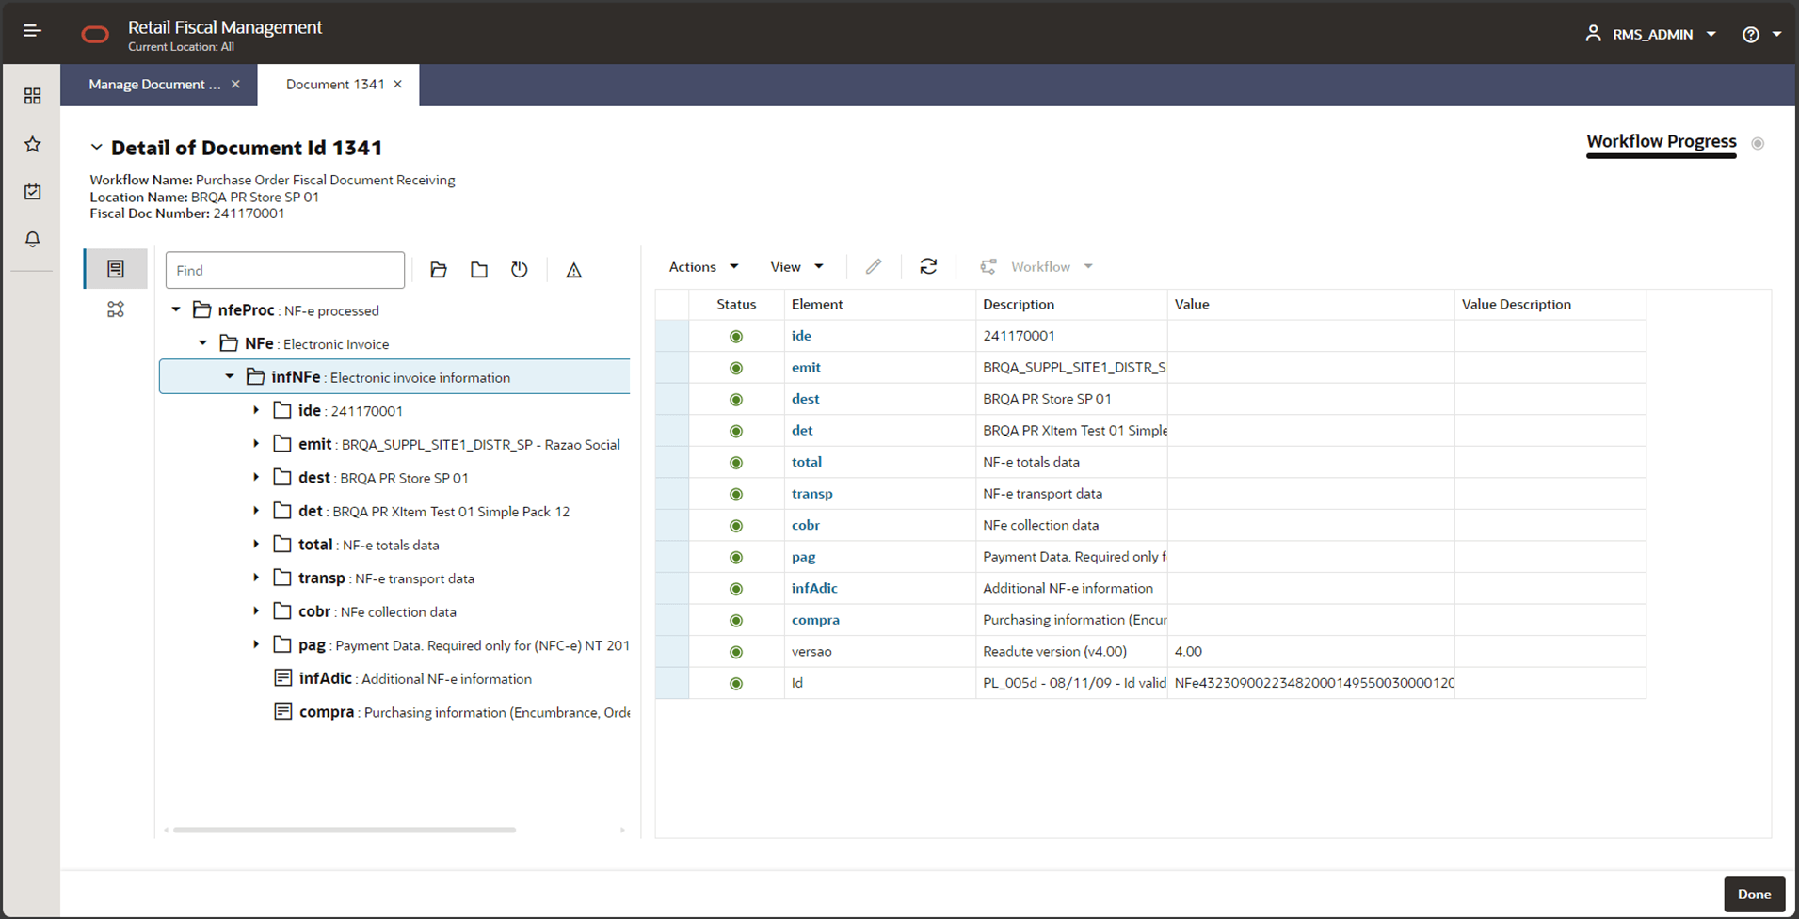
Task: Click the infAdic document icon in tree
Action: point(282,678)
